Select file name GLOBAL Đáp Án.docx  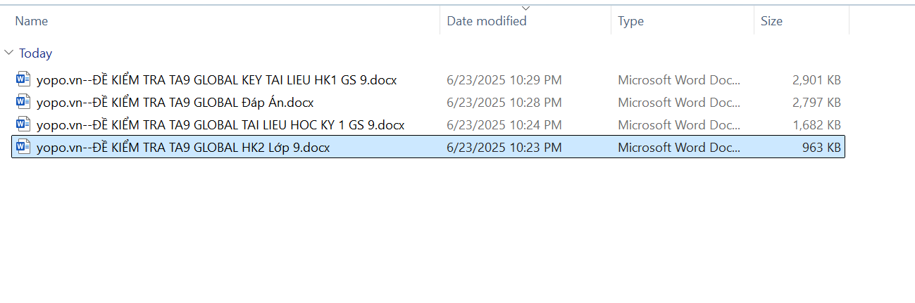click(175, 103)
